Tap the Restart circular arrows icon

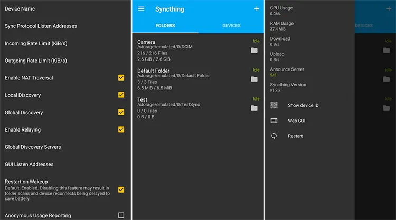tap(274, 136)
